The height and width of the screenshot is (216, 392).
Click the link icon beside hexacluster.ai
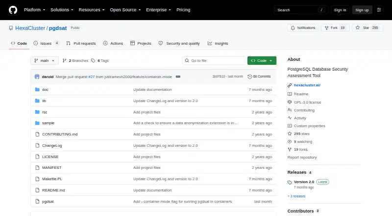click(290, 85)
